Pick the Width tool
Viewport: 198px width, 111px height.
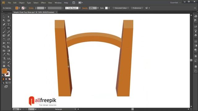(4, 43)
